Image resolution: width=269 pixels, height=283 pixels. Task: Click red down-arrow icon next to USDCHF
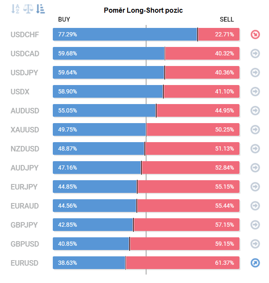[x=255, y=34]
